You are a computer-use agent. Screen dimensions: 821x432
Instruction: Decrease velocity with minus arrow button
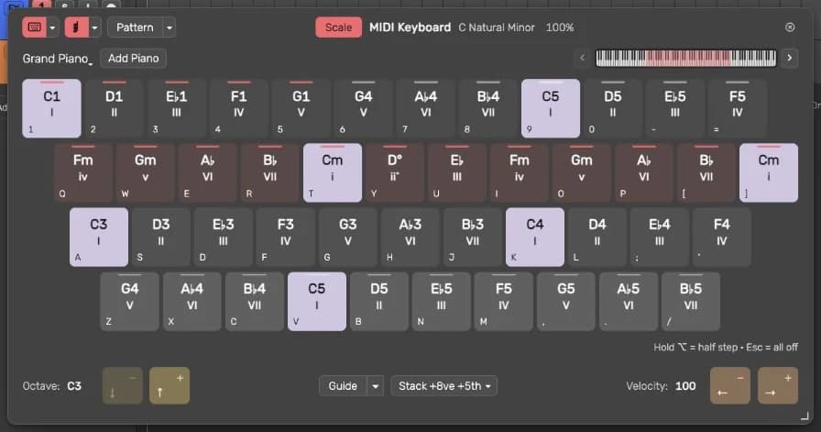(x=730, y=386)
